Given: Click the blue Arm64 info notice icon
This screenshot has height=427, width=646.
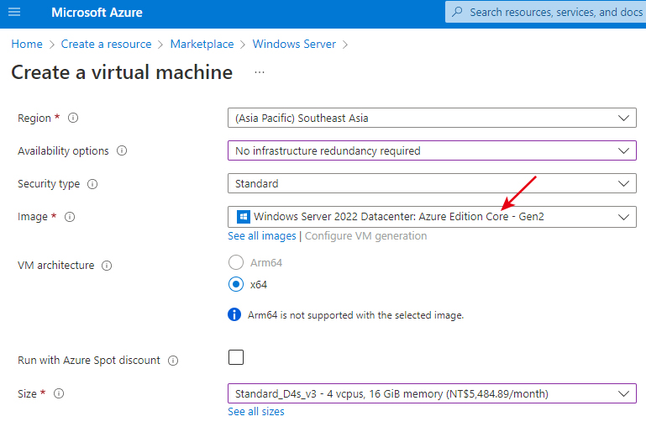Looking at the screenshot, I should coord(234,315).
